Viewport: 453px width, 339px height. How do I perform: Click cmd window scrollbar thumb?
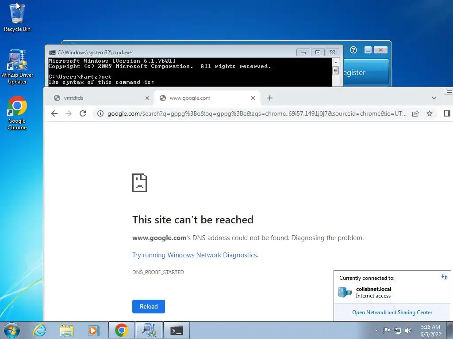[x=335, y=71]
